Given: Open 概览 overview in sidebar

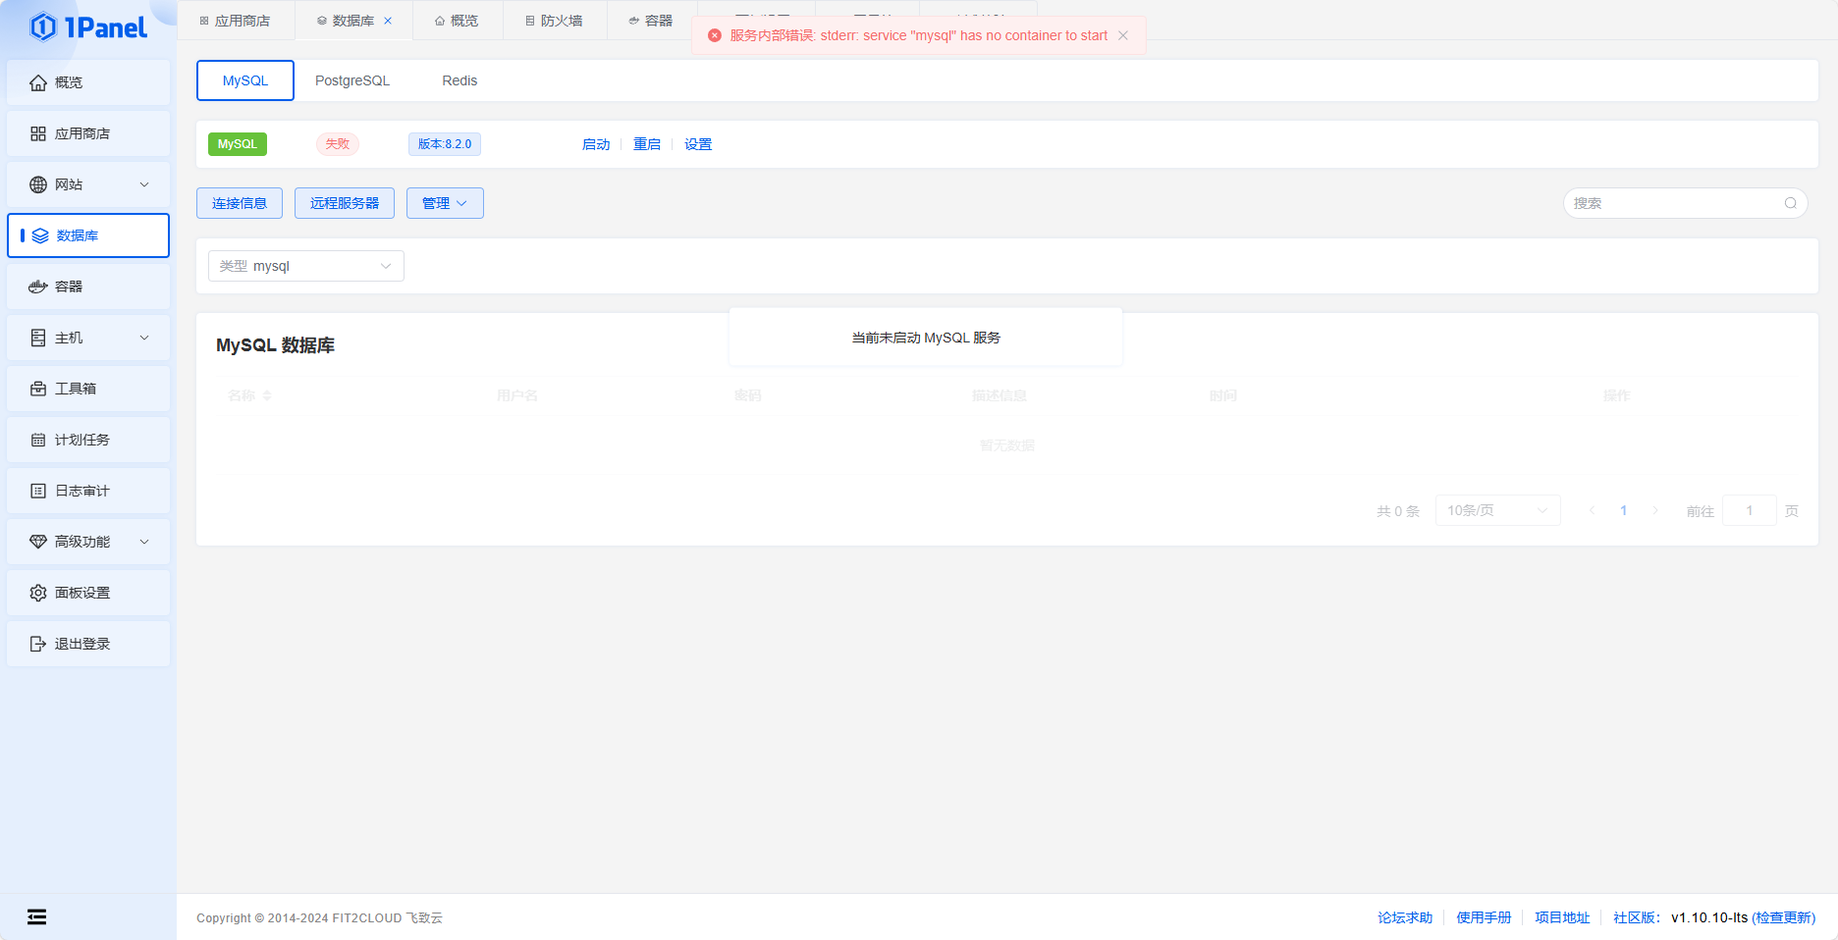Looking at the screenshot, I should tap(88, 82).
